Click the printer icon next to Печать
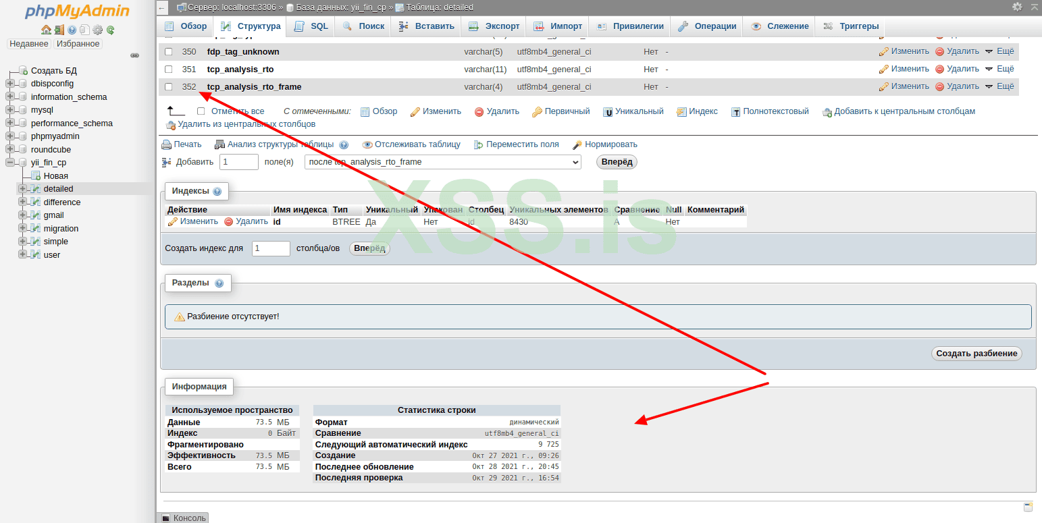Viewport: 1042px width, 523px height. click(166, 144)
